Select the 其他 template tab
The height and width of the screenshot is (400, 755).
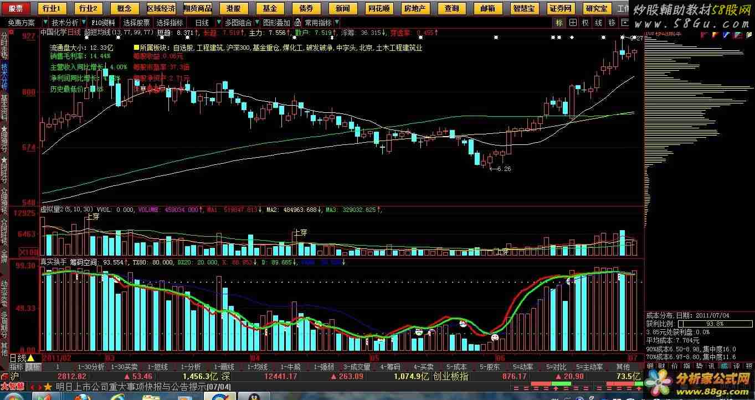623,367
